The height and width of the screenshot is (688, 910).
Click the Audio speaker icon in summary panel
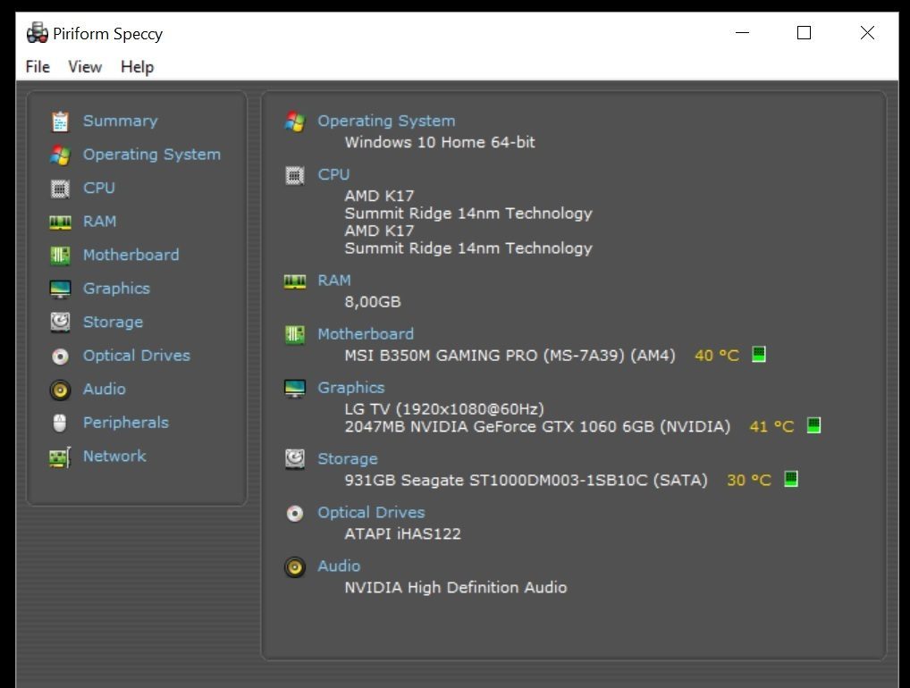pyautogui.click(x=295, y=566)
